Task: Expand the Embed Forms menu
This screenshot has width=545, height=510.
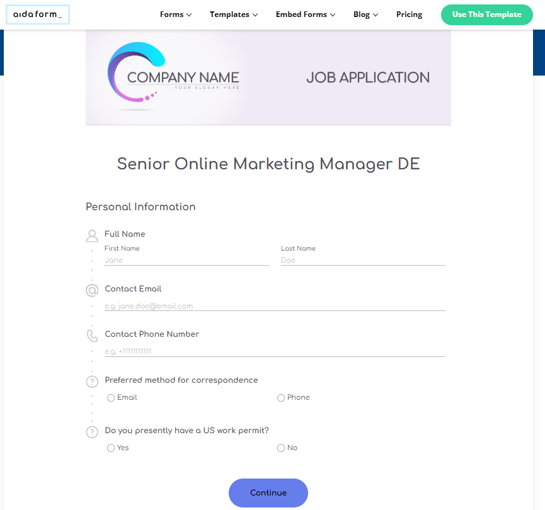Action: coord(306,14)
